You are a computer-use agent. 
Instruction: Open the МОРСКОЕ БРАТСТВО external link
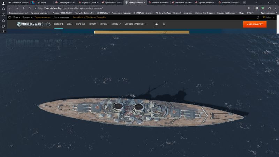point(135,24)
